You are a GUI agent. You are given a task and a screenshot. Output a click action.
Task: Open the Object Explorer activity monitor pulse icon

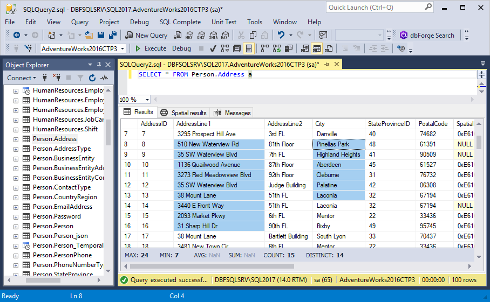[x=104, y=78]
